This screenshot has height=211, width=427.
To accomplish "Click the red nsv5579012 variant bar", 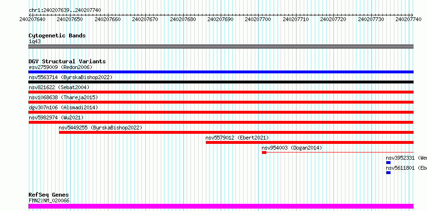I will (x=309, y=142).
